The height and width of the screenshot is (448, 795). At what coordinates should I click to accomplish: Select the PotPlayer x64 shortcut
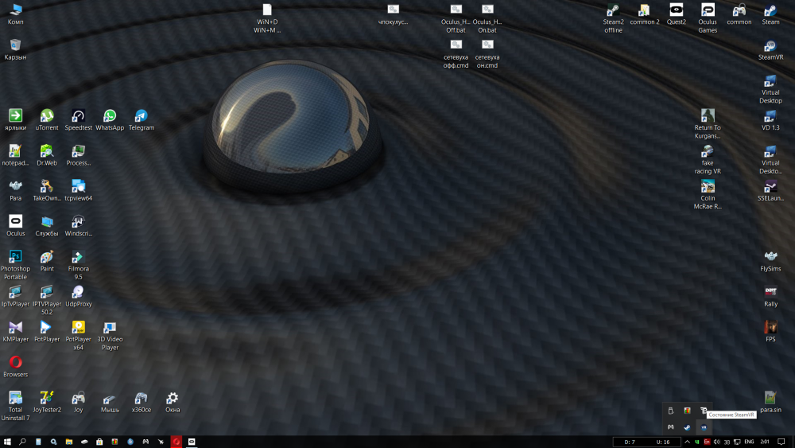click(x=78, y=335)
